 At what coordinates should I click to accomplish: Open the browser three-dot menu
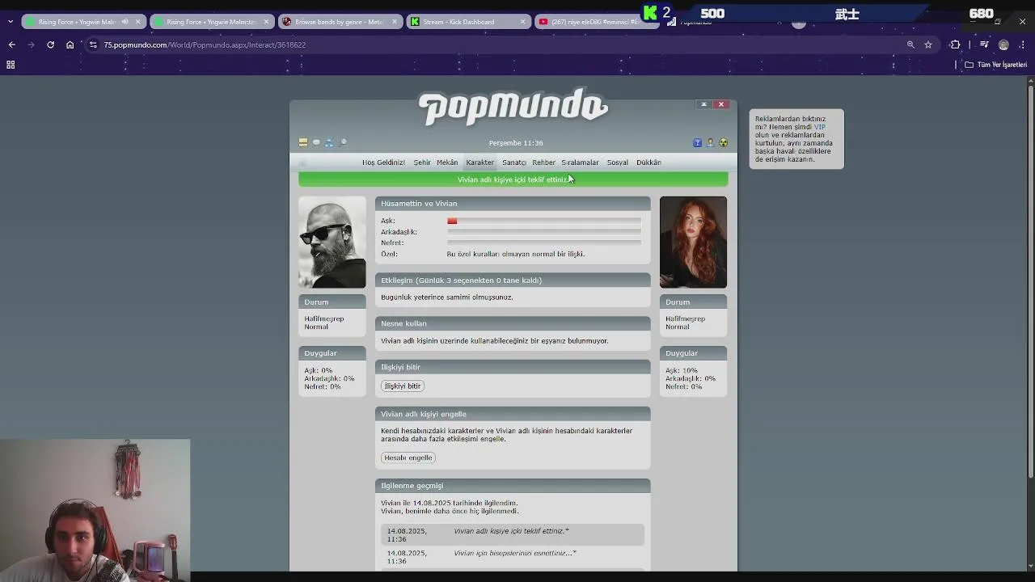(1023, 44)
